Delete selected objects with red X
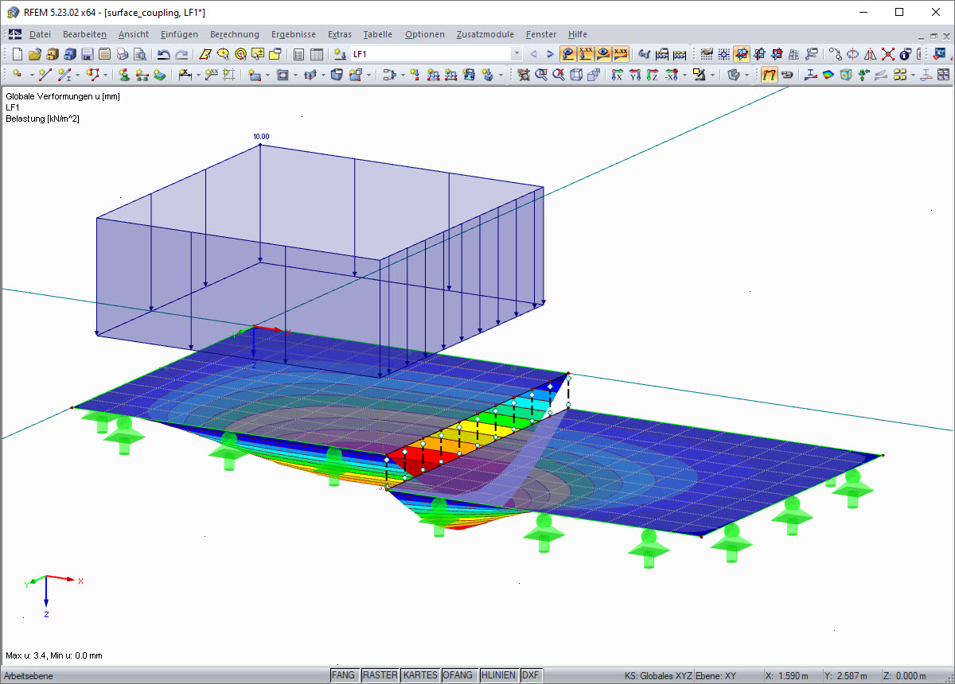The width and height of the screenshot is (955, 684). (x=887, y=54)
